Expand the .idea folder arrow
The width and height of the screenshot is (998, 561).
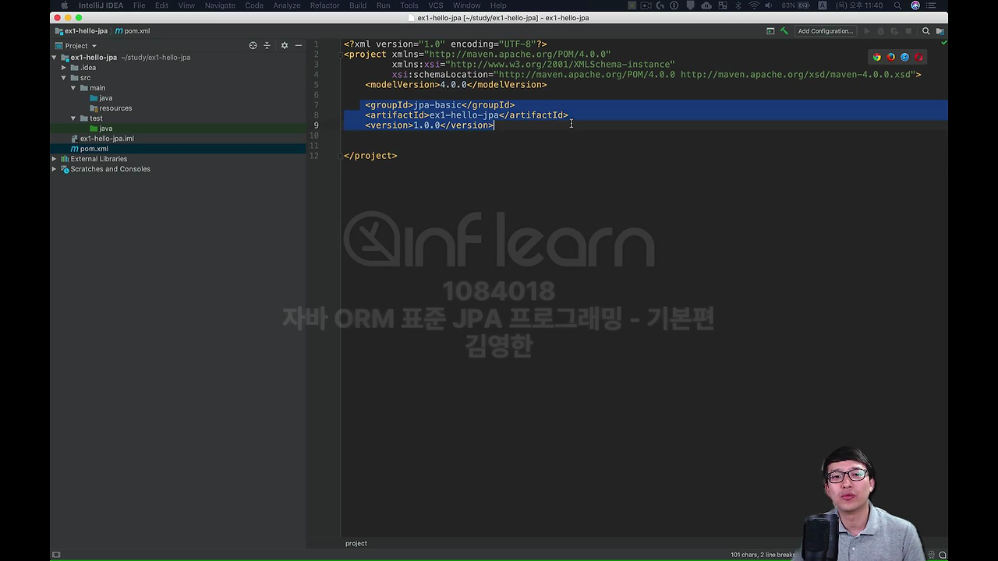click(64, 68)
